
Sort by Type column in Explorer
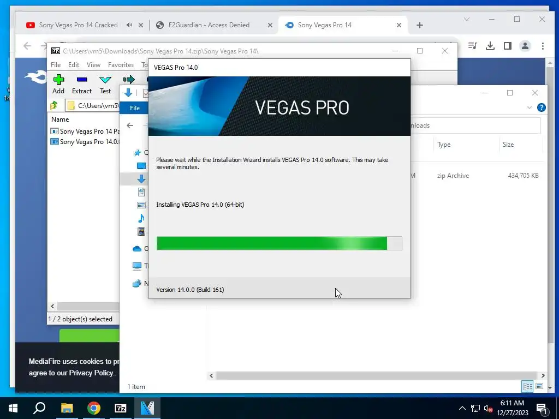(x=444, y=145)
